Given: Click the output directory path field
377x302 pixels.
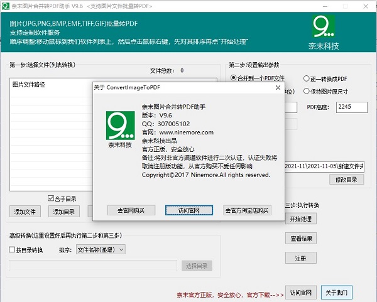Looking at the screenshot, I should click(324, 166).
